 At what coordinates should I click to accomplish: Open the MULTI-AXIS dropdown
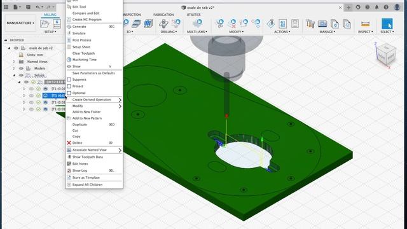click(x=197, y=32)
